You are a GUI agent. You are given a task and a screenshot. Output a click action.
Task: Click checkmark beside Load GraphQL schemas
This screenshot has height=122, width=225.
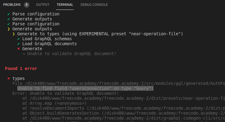click(x=19, y=39)
